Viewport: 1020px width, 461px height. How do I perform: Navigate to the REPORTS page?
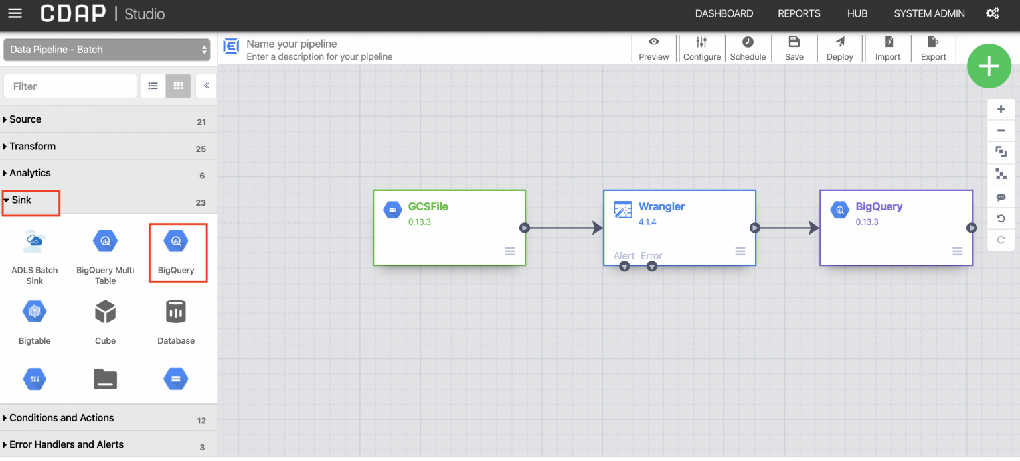pyautogui.click(x=799, y=13)
